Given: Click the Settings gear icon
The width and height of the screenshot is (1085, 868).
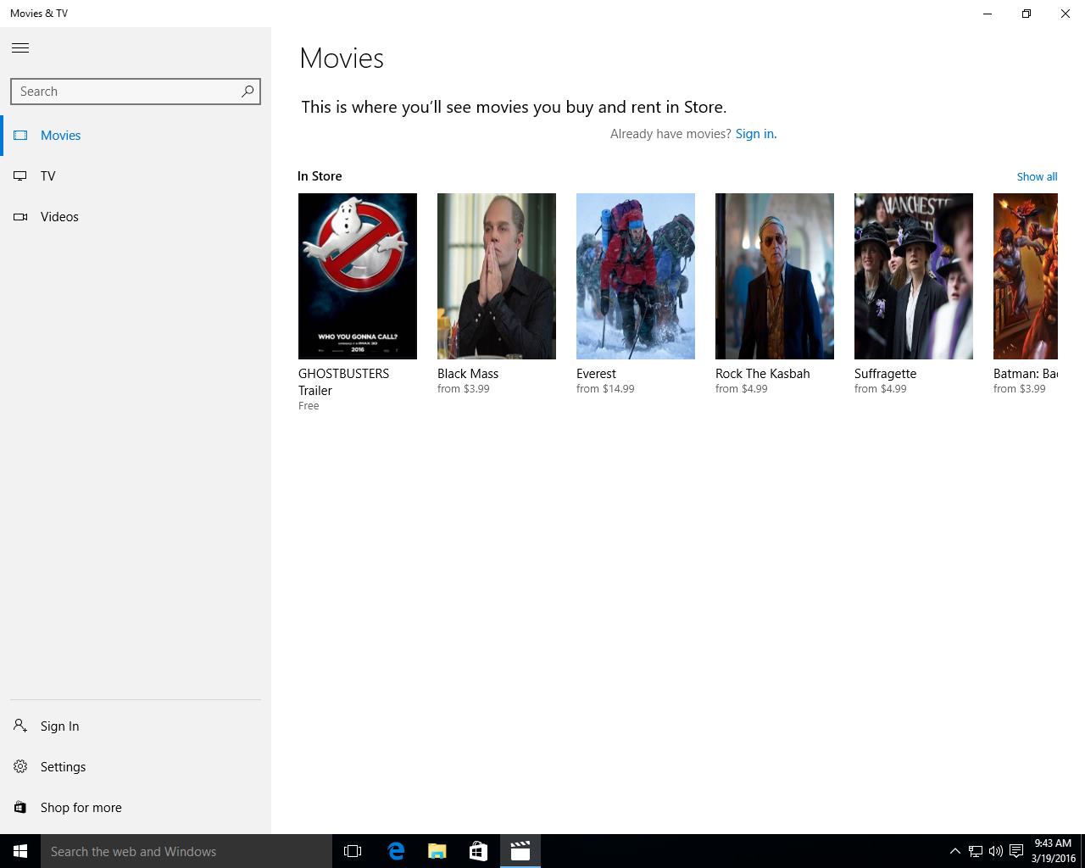Looking at the screenshot, I should coord(20,766).
